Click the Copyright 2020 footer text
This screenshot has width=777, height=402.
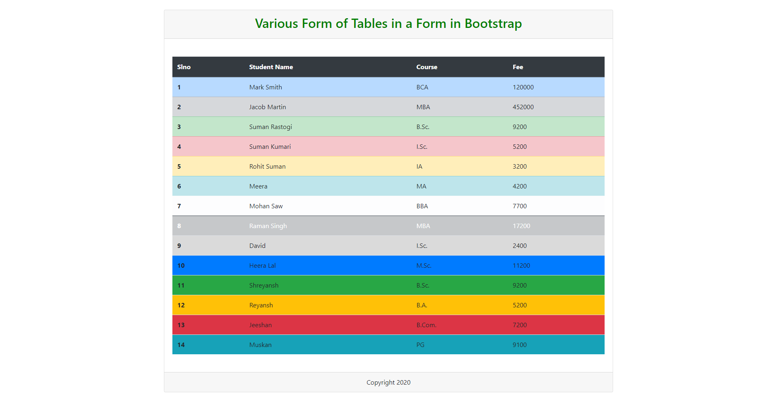pyautogui.click(x=388, y=382)
